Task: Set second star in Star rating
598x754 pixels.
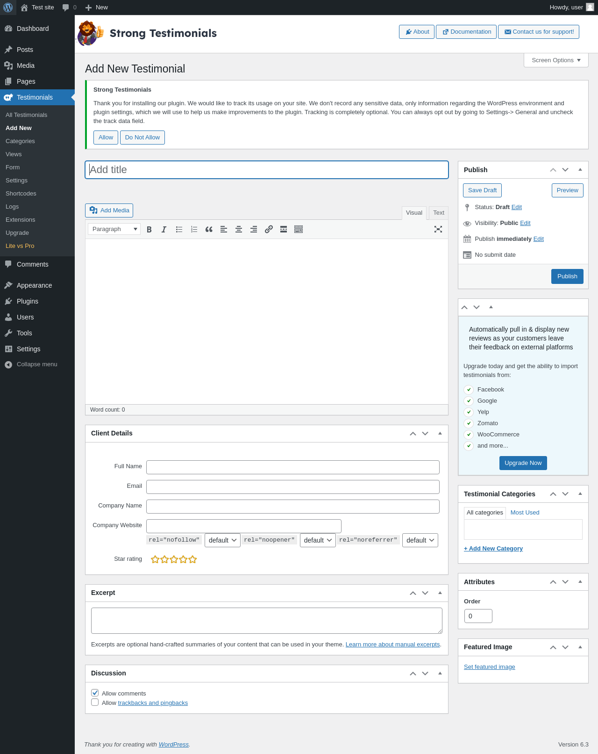Action: point(164,559)
